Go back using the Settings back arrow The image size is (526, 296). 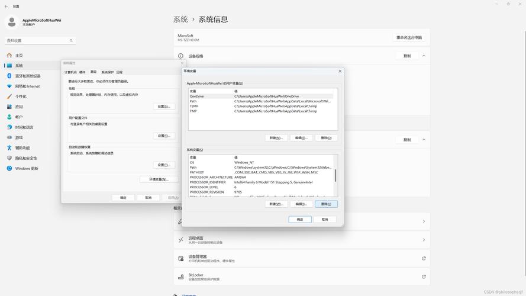click(x=6, y=7)
